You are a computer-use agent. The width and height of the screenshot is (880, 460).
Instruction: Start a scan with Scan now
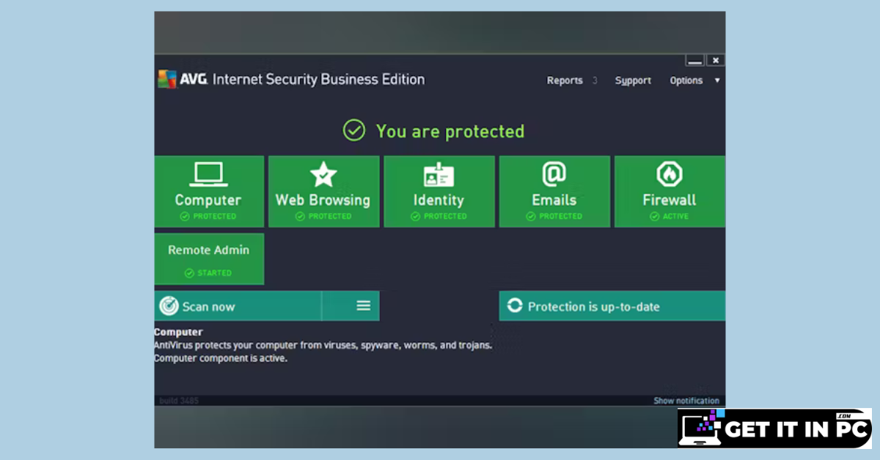(238, 306)
